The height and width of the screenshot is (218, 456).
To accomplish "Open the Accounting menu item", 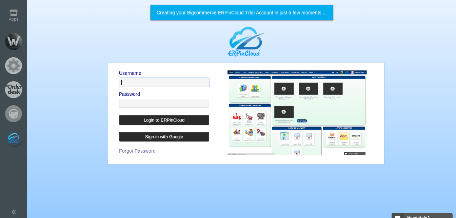I will (x=295, y=72).
